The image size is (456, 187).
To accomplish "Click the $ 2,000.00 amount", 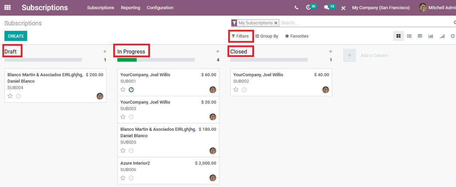I will click(x=206, y=163).
